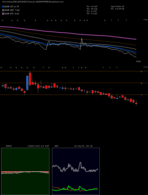Click the 'Avg V: 0.014 M' volume text
Screen dimensions: 148x195
coord(117,6)
